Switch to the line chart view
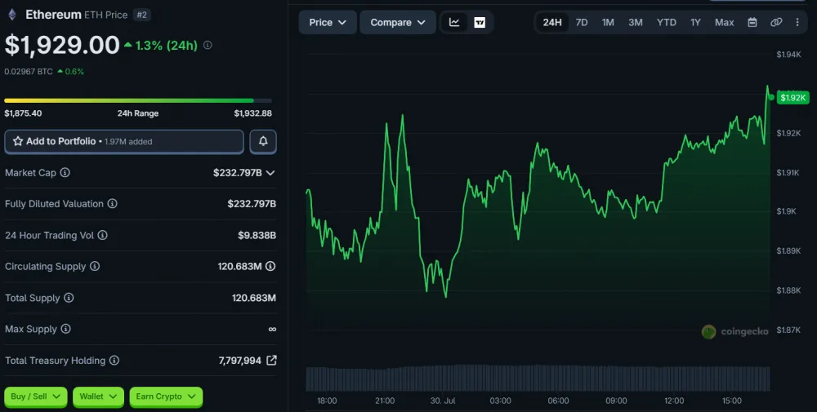The height and width of the screenshot is (412, 817). tap(454, 22)
